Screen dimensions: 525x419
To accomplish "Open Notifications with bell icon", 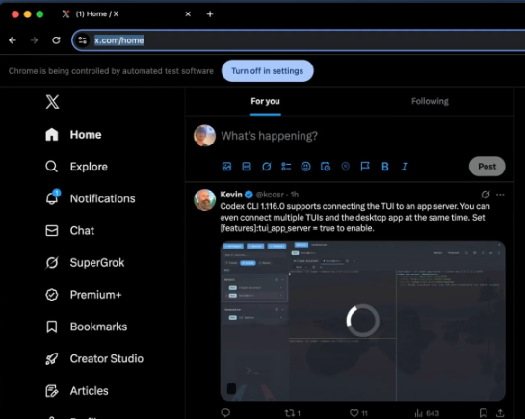I will (90, 198).
